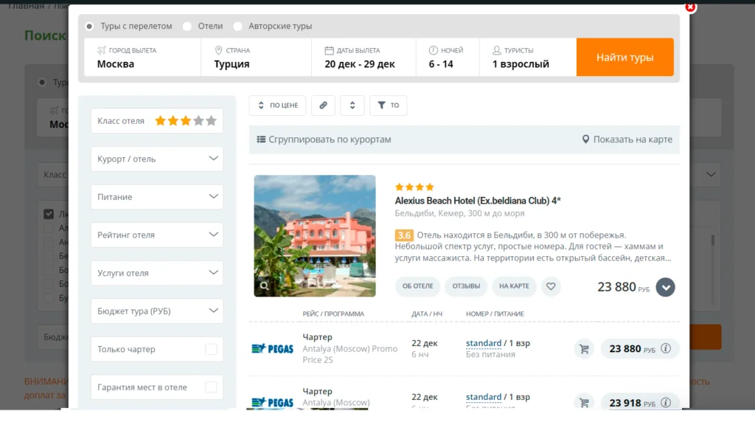Expand the 'Питание' dropdown

click(157, 197)
